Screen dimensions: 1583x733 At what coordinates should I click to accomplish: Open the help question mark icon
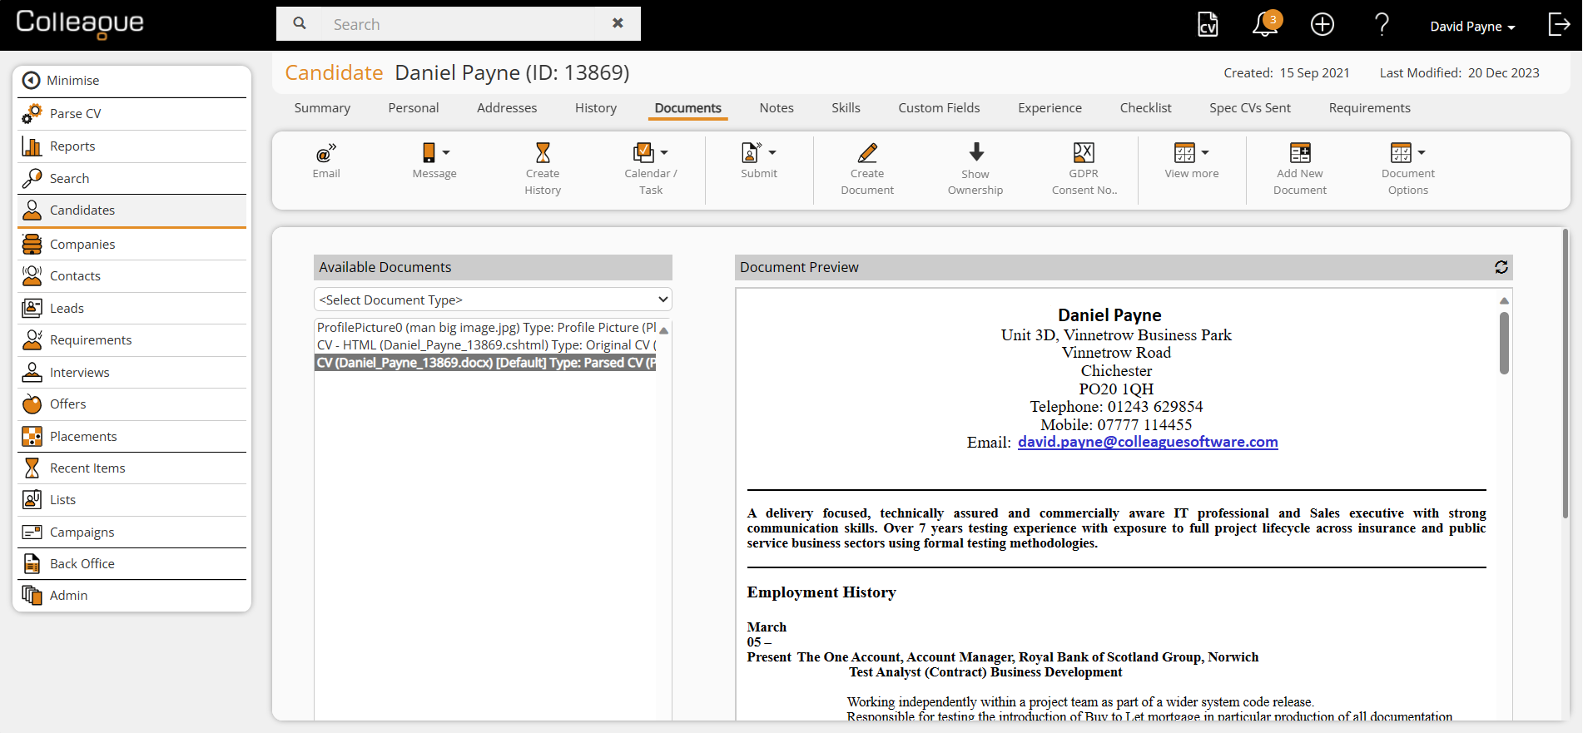coord(1382,25)
